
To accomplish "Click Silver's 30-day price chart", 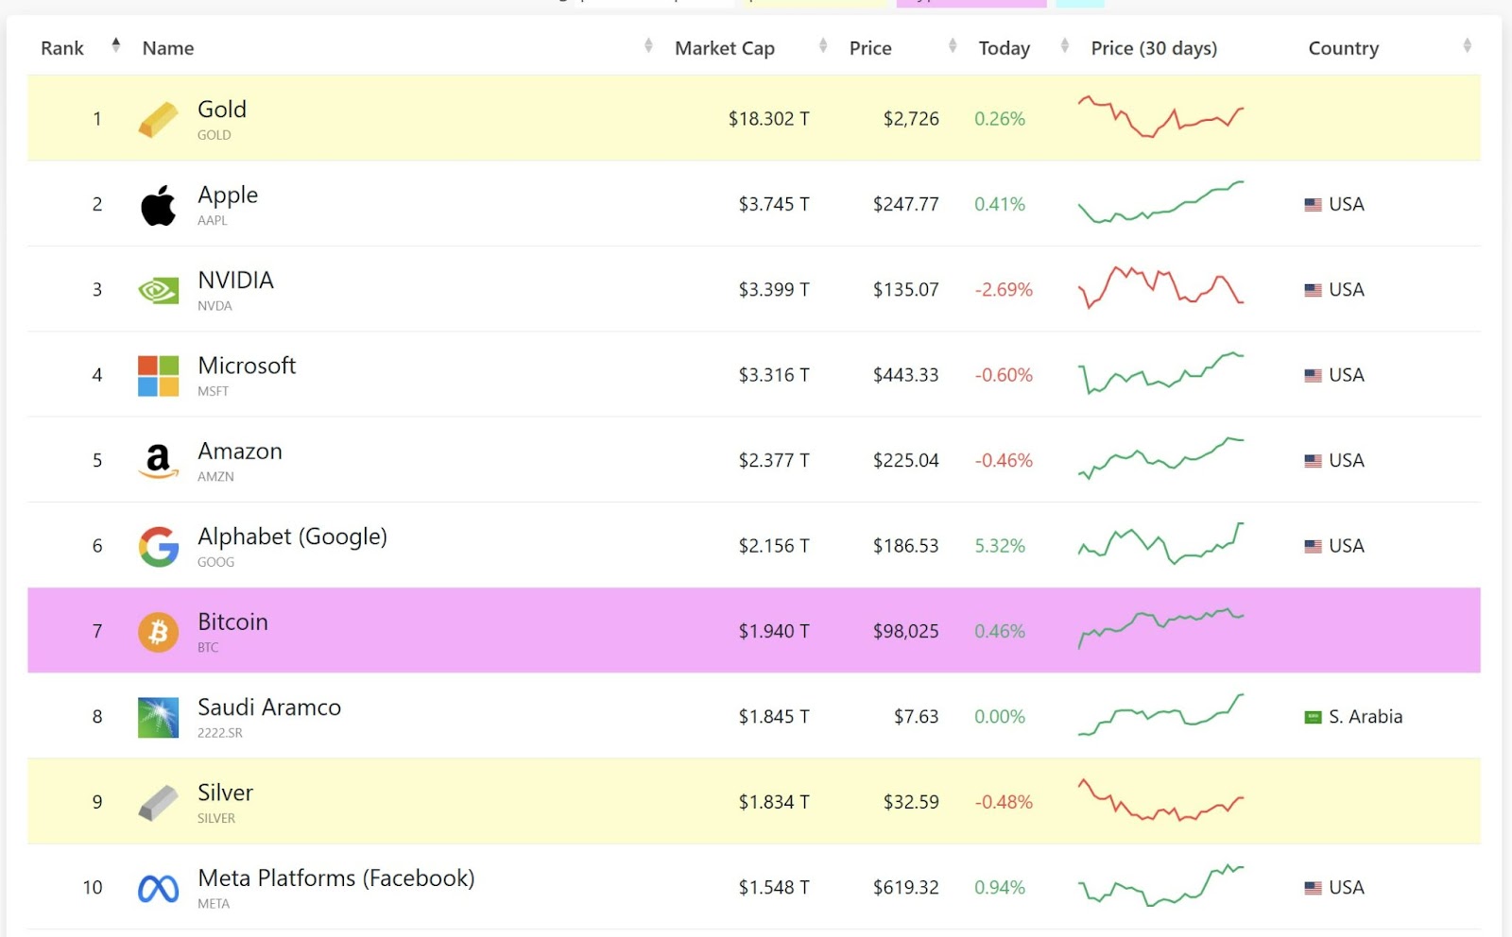I will click(1161, 800).
